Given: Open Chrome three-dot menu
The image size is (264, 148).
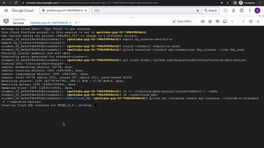Looking at the screenshot, I should tap(260, 3).
